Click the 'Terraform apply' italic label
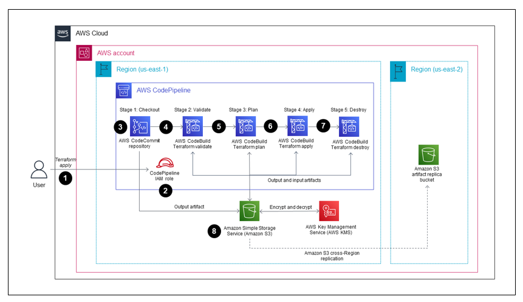Image resolution: width=523 pixels, height=302 pixels. pos(66,162)
